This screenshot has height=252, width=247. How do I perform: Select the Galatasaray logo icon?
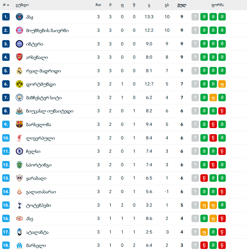19,192
